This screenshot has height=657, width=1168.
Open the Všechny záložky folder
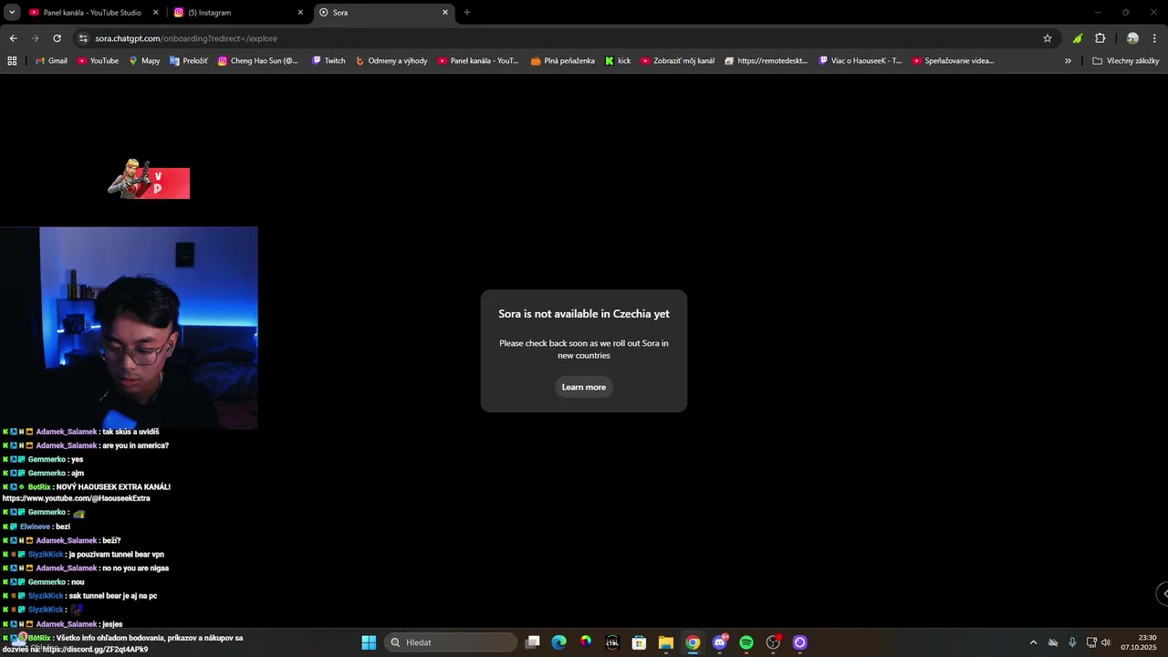tap(1125, 61)
